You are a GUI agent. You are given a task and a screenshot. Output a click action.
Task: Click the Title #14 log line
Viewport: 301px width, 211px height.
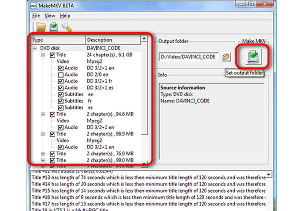[x=148, y=184]
